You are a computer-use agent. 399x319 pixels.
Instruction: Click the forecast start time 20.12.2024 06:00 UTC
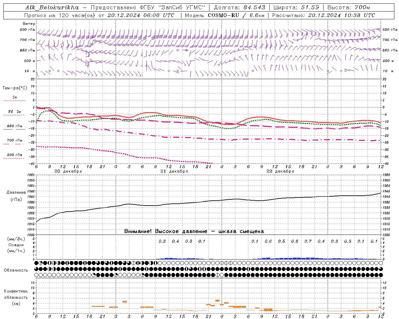141,15
